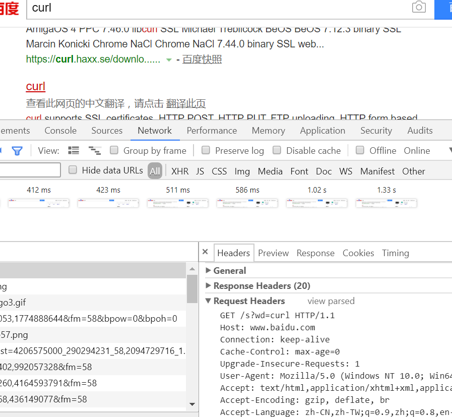Image resolution: width=452 pixels, height=417 pixels.
Task: Filter requests by XHR
Action: click(x=180, y=171)
